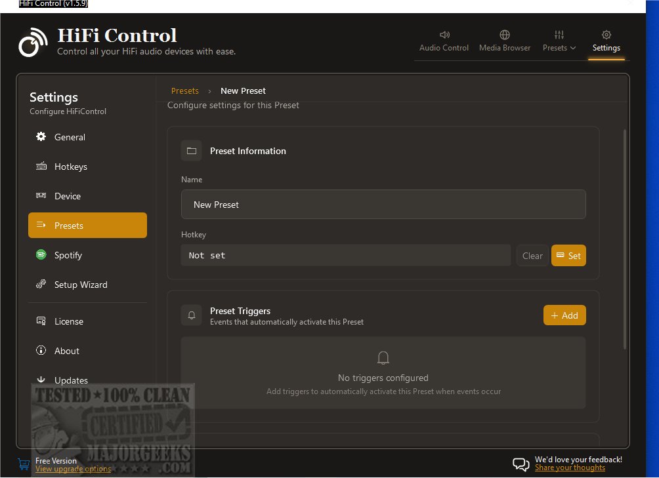This screenshot has height=478, width=659.
Task: Click the shopping cart upgrade icon
Action: (x=24, y=464)
